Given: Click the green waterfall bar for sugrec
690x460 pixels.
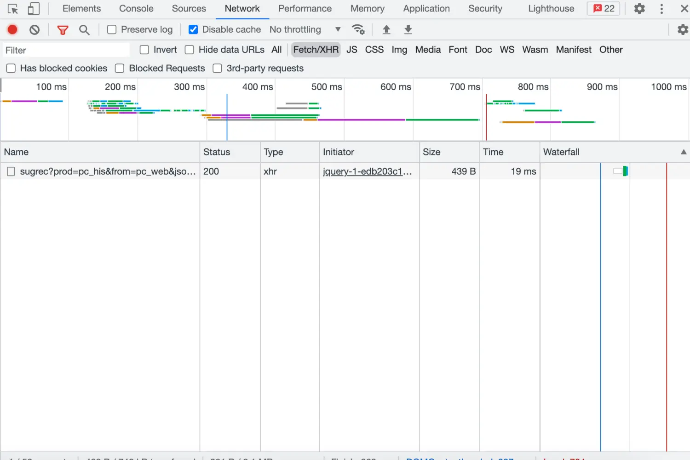Looking at the screenshot, I should coord(626,171).
